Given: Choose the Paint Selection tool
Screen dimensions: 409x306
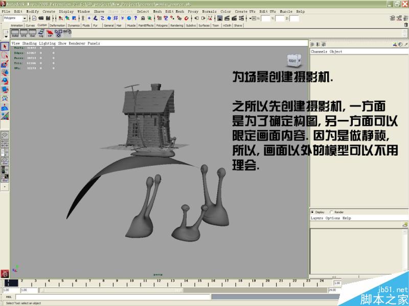Looking at the screenshot, I should click(5, 64).
